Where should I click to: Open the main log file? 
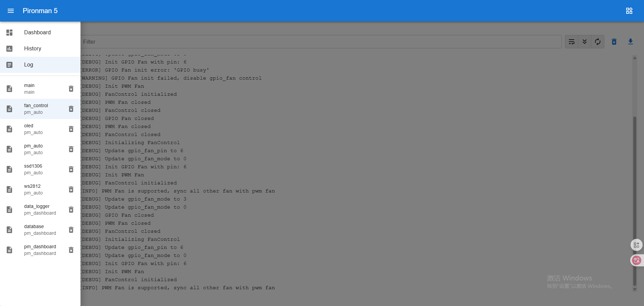40,89
